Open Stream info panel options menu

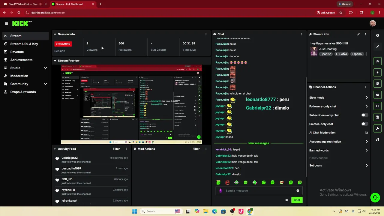coord(365,34)
